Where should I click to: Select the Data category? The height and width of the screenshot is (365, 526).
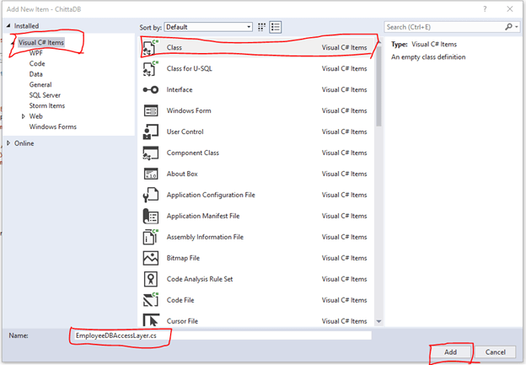click(x=36, y=74)
